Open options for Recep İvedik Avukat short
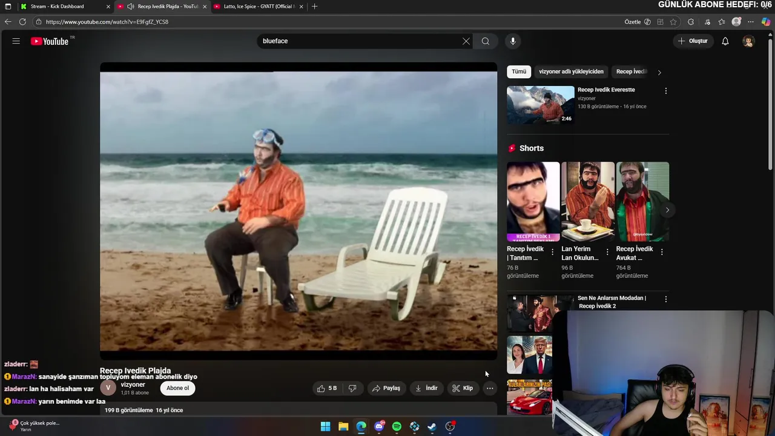 [x=662, y=252]
